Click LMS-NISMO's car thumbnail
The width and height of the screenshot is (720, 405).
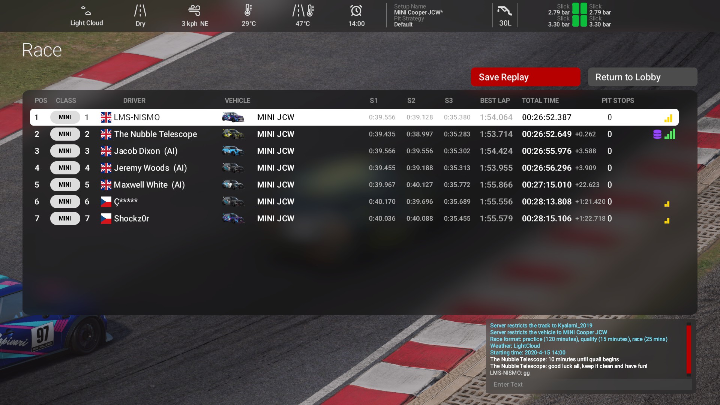233,117
